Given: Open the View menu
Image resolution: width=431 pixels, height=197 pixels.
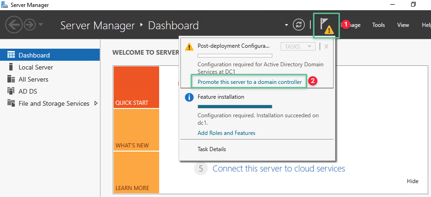Looking at the screenshot, I should [403, 25].
